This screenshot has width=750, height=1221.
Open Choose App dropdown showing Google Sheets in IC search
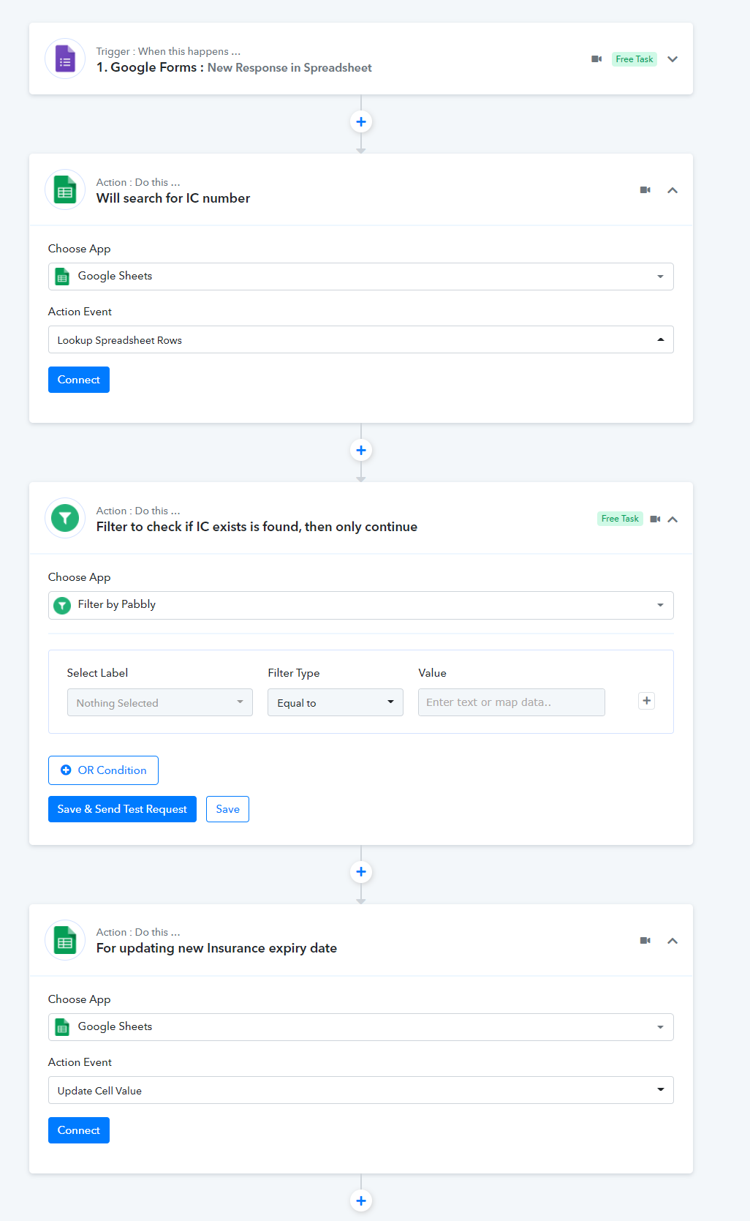pyautogui.click(x=360, y=277)
